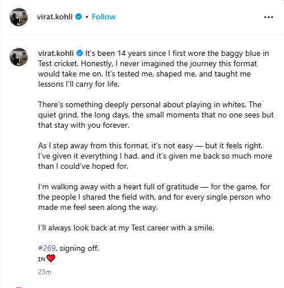Click the 23m timestamp under caption
Screen dimensions: 284x288
click(44, 272)
